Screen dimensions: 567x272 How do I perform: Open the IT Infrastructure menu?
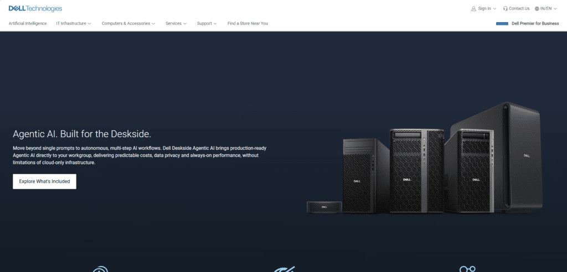coord(71,23)
